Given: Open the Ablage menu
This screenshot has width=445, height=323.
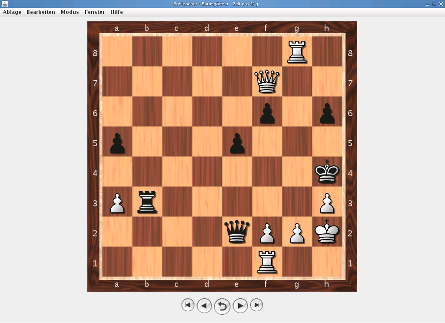Looking at the screenshot, I should tap(12, 12).
